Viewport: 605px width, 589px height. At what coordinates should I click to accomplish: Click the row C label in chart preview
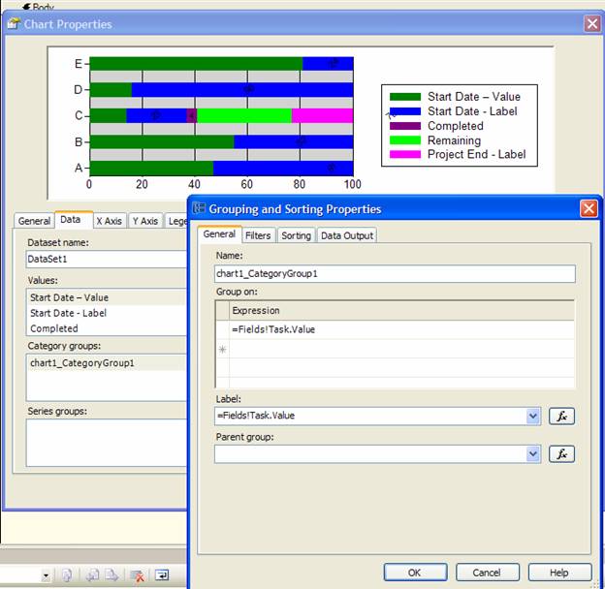point(79,115)
